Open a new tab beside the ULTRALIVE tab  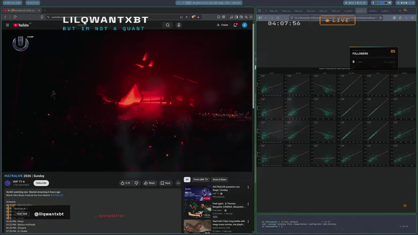(x=45, y=10)
